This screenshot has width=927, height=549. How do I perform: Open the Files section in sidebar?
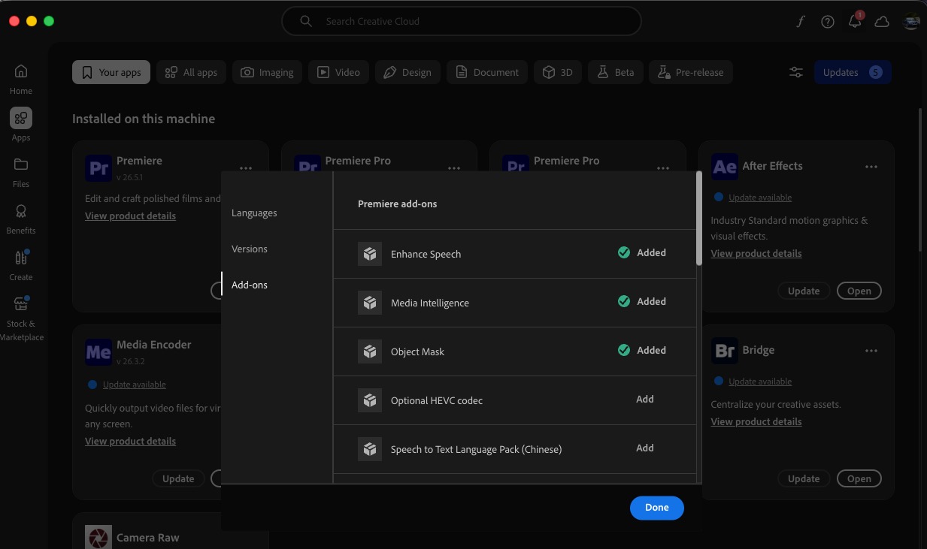21,172
